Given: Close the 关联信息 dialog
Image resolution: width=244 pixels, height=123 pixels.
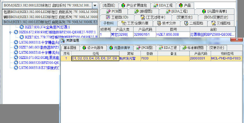Looking at the screenshot, I should coord(236,39).
